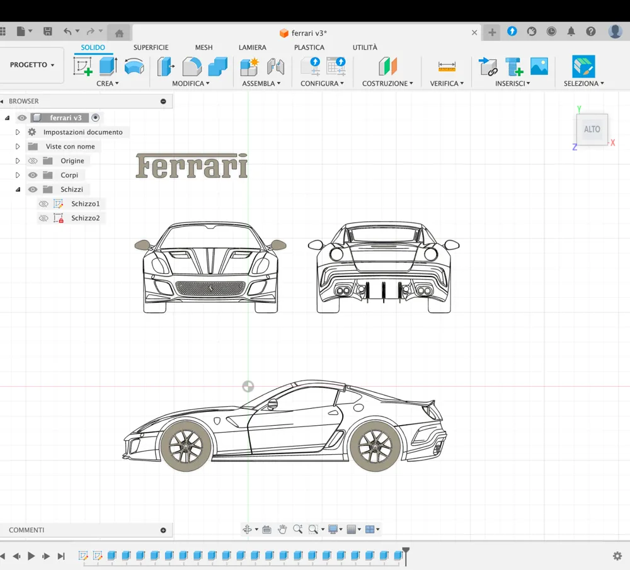Switch to the LAMIERA tab
The width and height of the screenshot is (630, 570).
253,47
